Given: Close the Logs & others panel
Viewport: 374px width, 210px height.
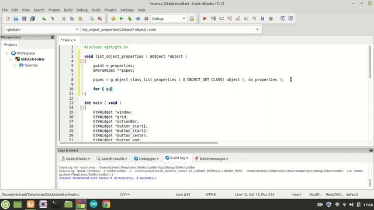Looking at the screenshot, I should click(x=371, y=150).
